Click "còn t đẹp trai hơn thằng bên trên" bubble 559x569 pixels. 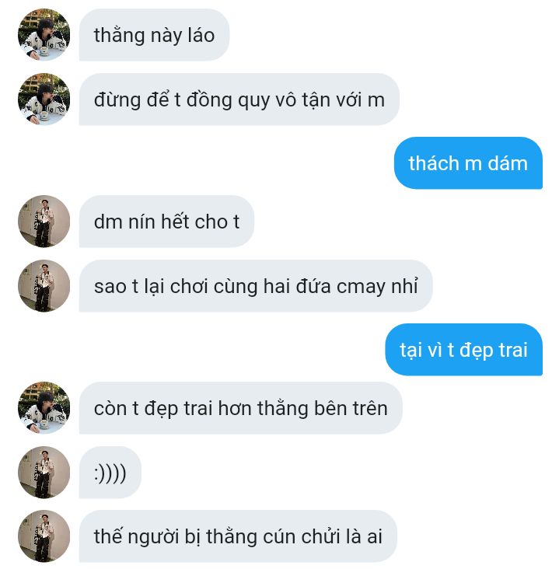tap(241, 408)
